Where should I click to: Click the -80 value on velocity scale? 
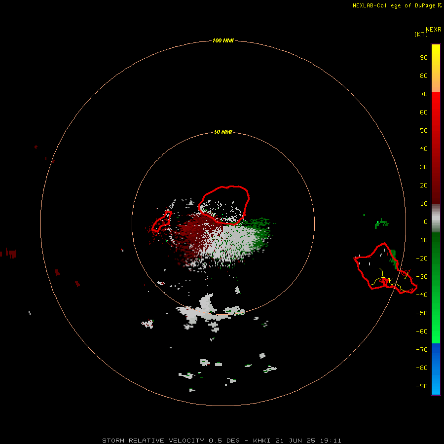coord(422,368)
